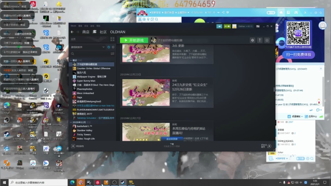Toggle the small switch at the blue window's bottom
Screen dimensions: 331x186
[300, 158]
